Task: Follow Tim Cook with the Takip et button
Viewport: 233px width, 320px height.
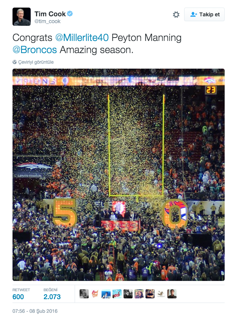Action: (x=204, y=14)
